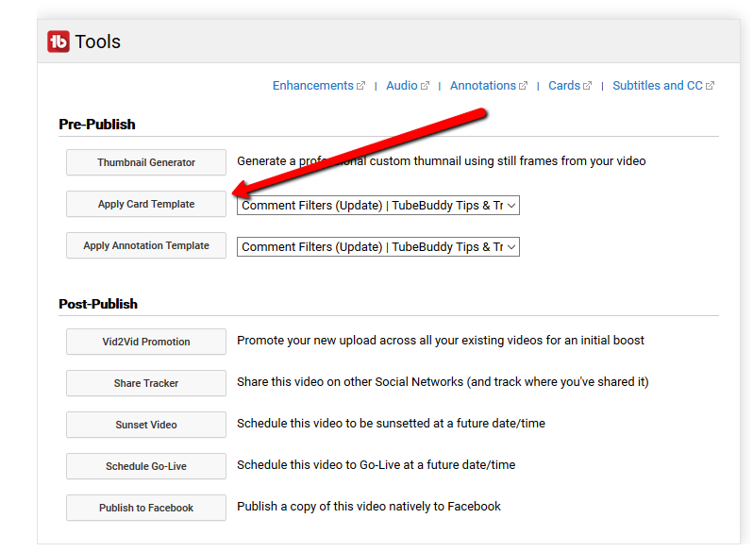Click the external-link icon beside Annotations
The height and width of the screenshot is (552, 753).
coord(523,86)
